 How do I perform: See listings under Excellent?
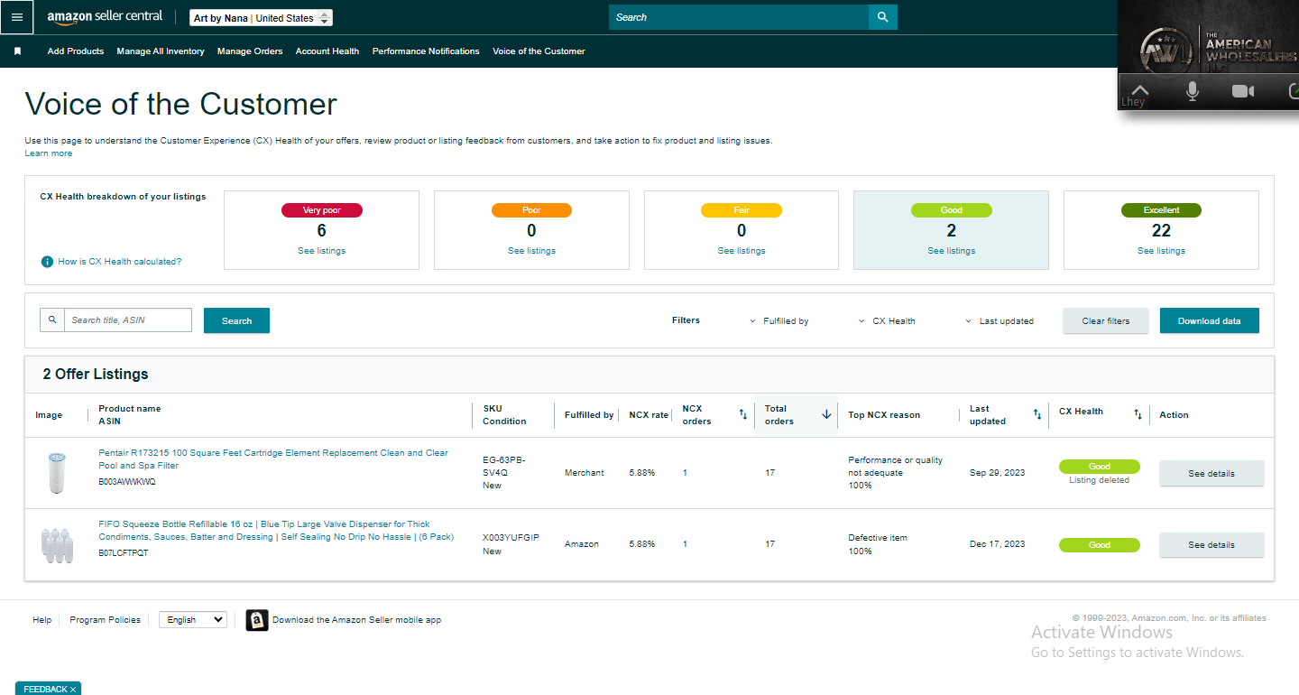point(1161,251)
